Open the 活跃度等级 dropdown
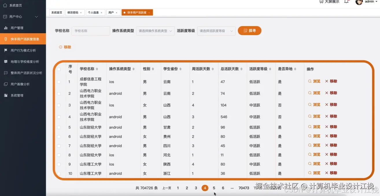The image size is (380, 196). (x=216, y=31)
